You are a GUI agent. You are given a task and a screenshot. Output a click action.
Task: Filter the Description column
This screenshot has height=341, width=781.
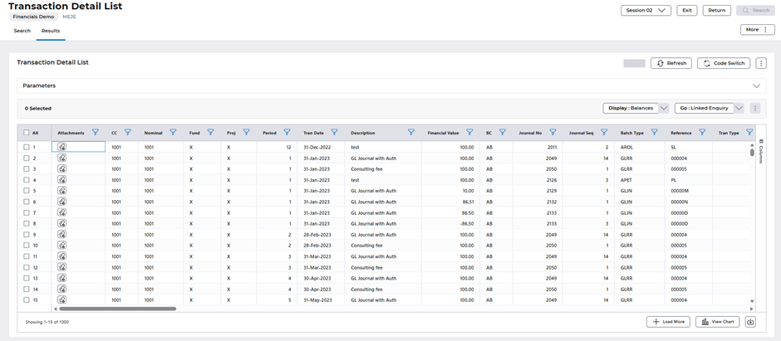[411, 132]
